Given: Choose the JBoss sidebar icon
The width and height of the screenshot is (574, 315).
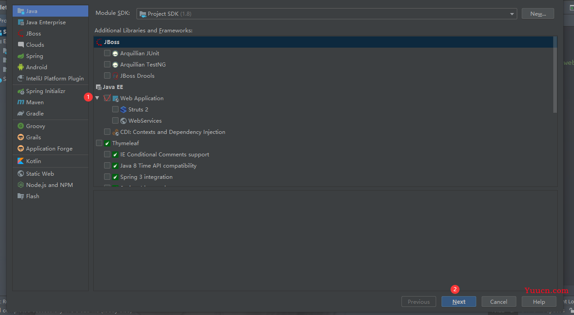Looking at the screenshot, I should point(21,33).
